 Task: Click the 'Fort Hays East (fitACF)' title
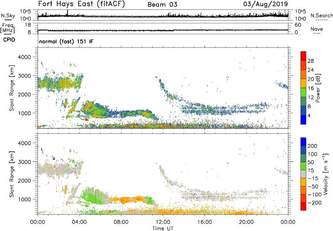81,4
